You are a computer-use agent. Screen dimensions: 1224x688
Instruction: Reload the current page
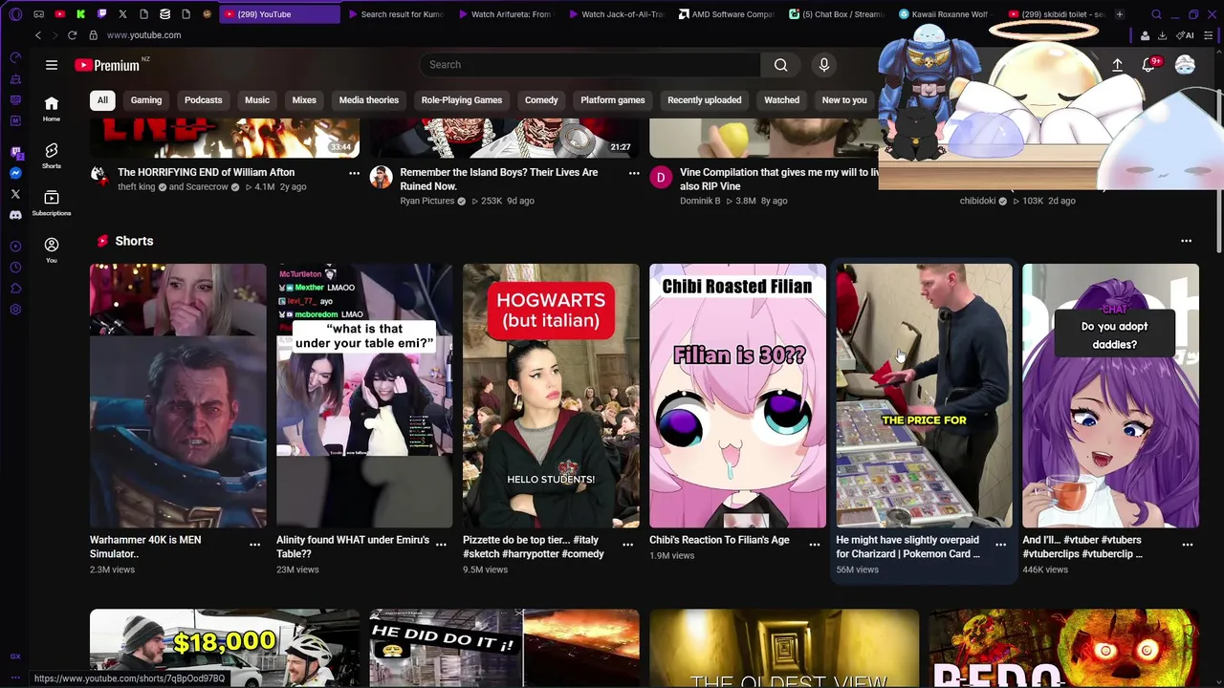[x=72, y=35]
